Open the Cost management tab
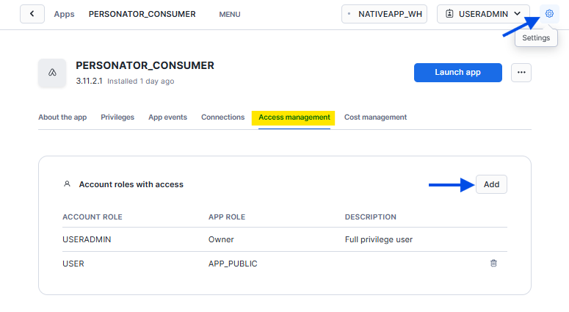 376,117
